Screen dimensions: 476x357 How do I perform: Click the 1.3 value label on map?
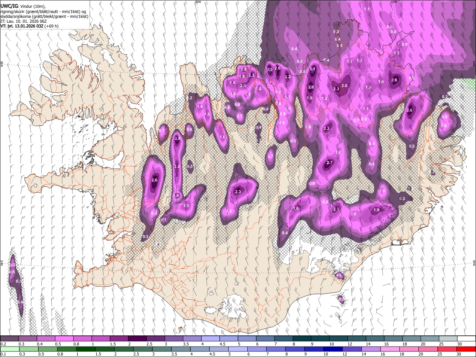tap(359, 60)
